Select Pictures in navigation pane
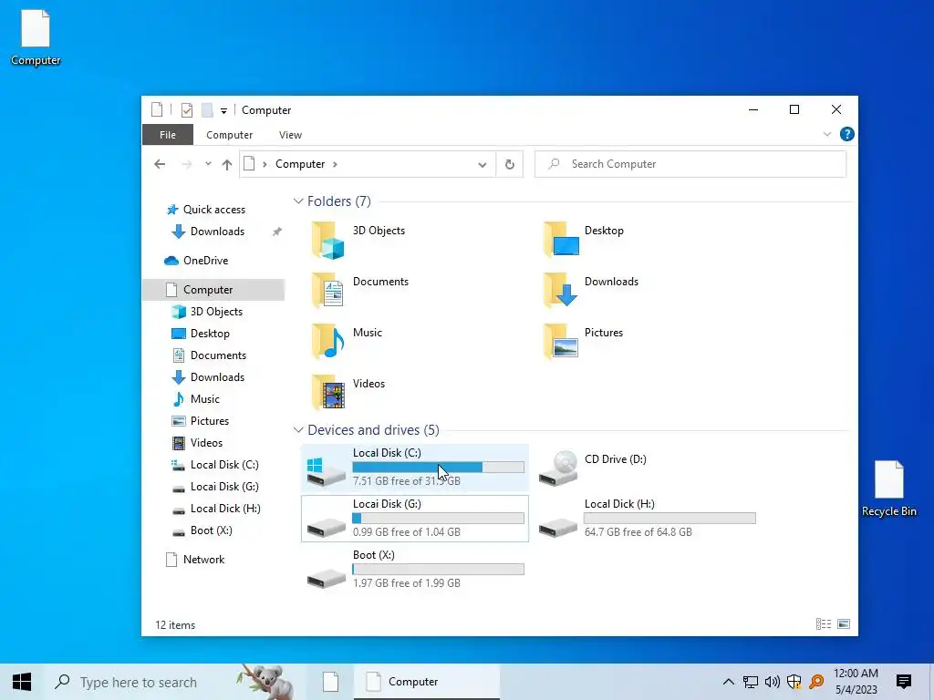This screenshot has height=700, width=934. point(209,421)
